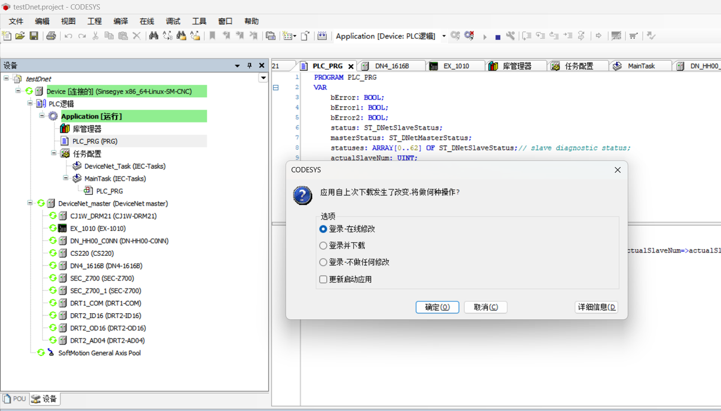
Task: Click the blue question mark dialog icon
Action: point(302,195)
